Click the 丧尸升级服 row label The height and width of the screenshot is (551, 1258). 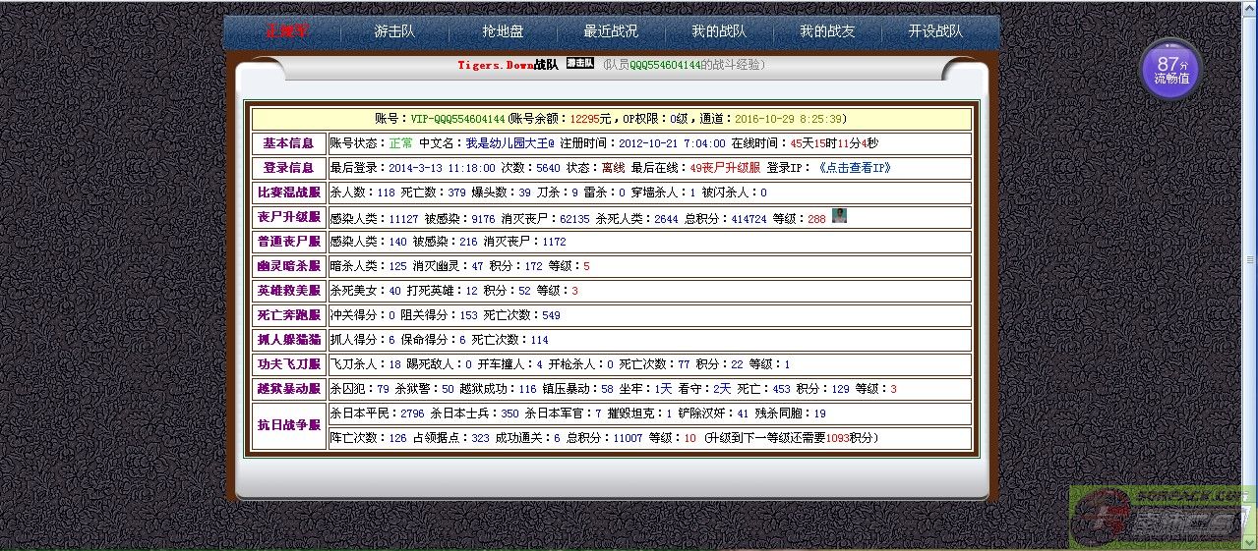[288, 217]
